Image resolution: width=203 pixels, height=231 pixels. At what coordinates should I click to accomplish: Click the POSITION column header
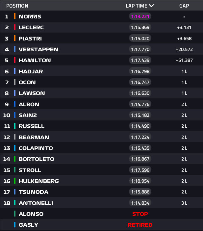(17, 6)
